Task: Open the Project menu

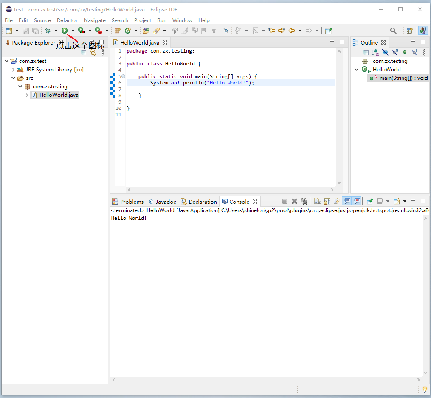Action: click(x=143, y=20)
